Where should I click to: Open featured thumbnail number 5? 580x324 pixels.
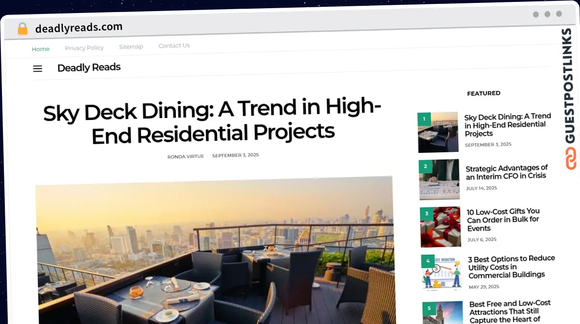[x=443, y=312]
